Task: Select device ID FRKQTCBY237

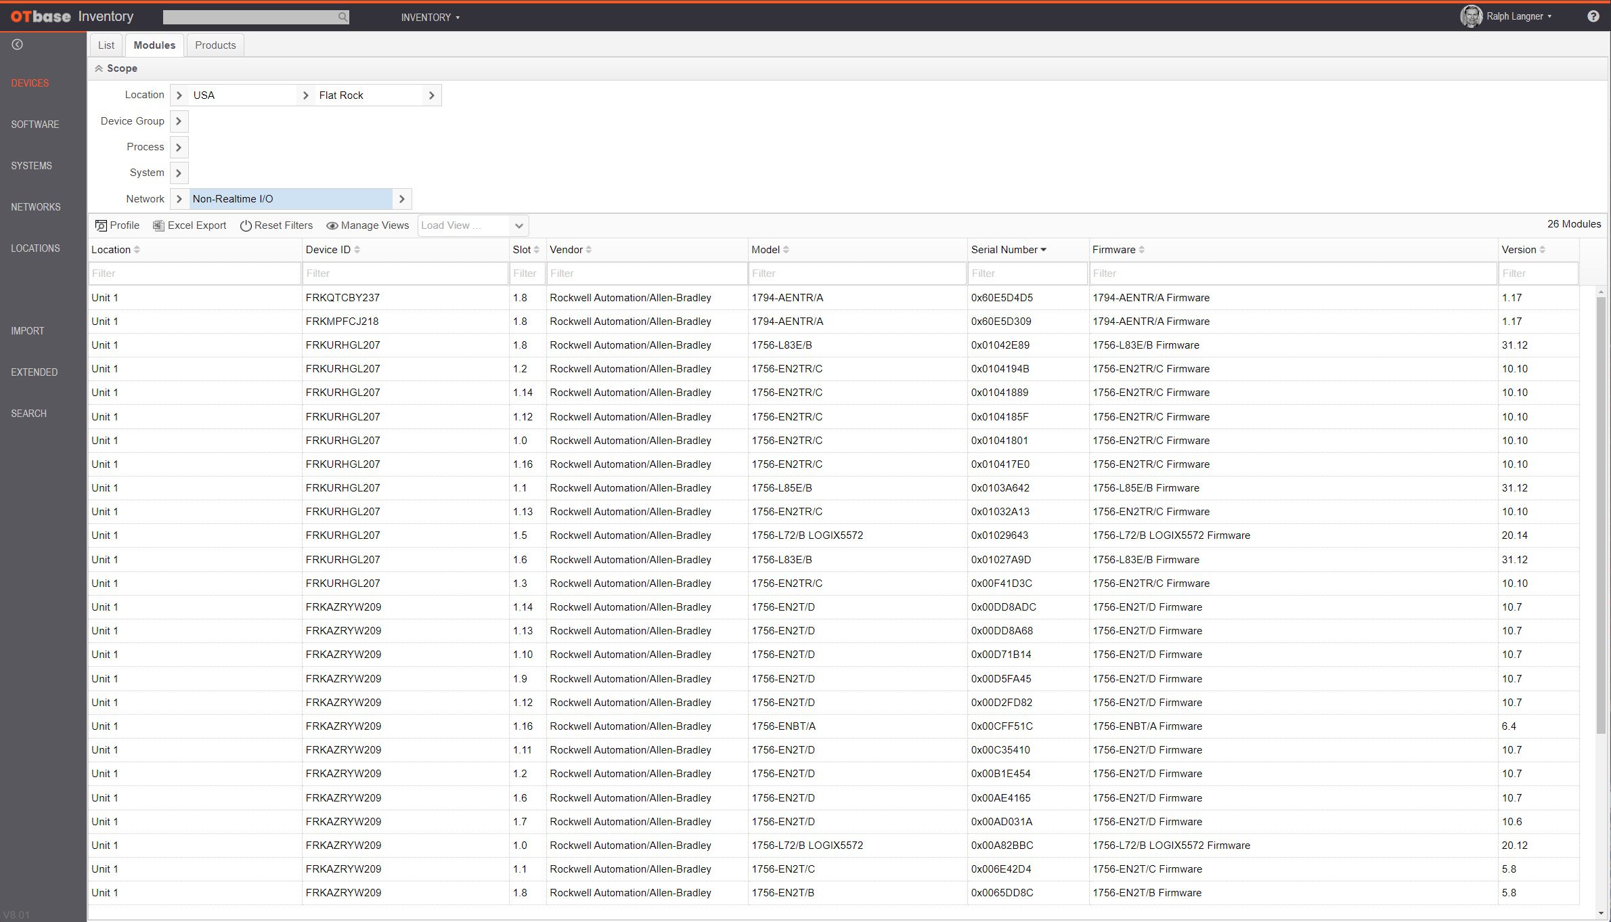Action: (343, 298)
